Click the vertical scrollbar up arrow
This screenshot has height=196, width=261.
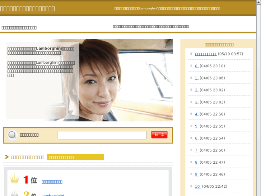[259, 2]
